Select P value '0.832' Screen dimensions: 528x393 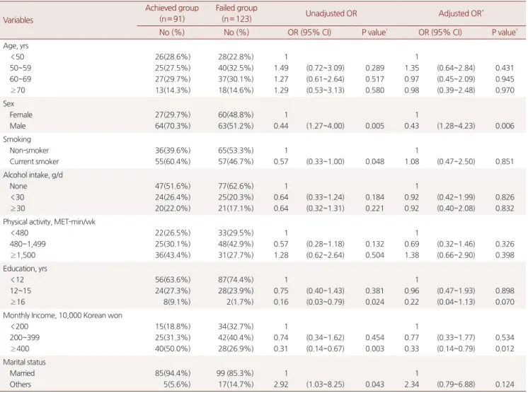[x=505, y=208]
